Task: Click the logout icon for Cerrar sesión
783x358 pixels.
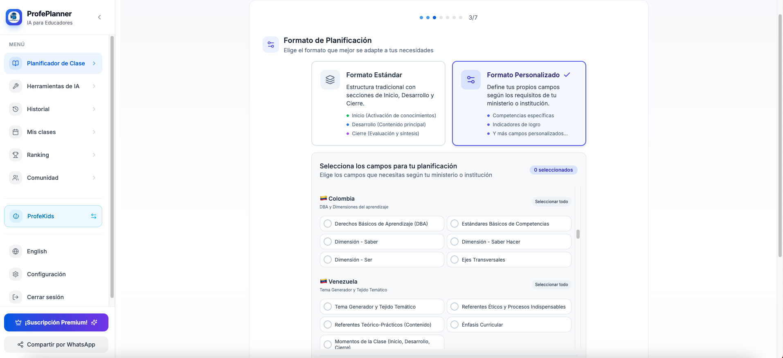Action: click(x=16, y=297)
